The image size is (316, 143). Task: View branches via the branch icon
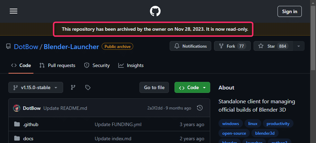click(73, 87)
